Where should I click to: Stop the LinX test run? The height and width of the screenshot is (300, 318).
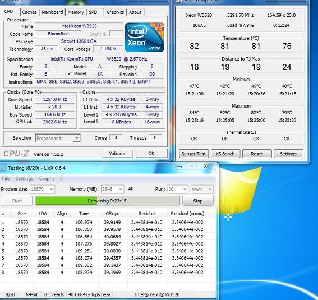pyautogui.click(x=198, y=201)
